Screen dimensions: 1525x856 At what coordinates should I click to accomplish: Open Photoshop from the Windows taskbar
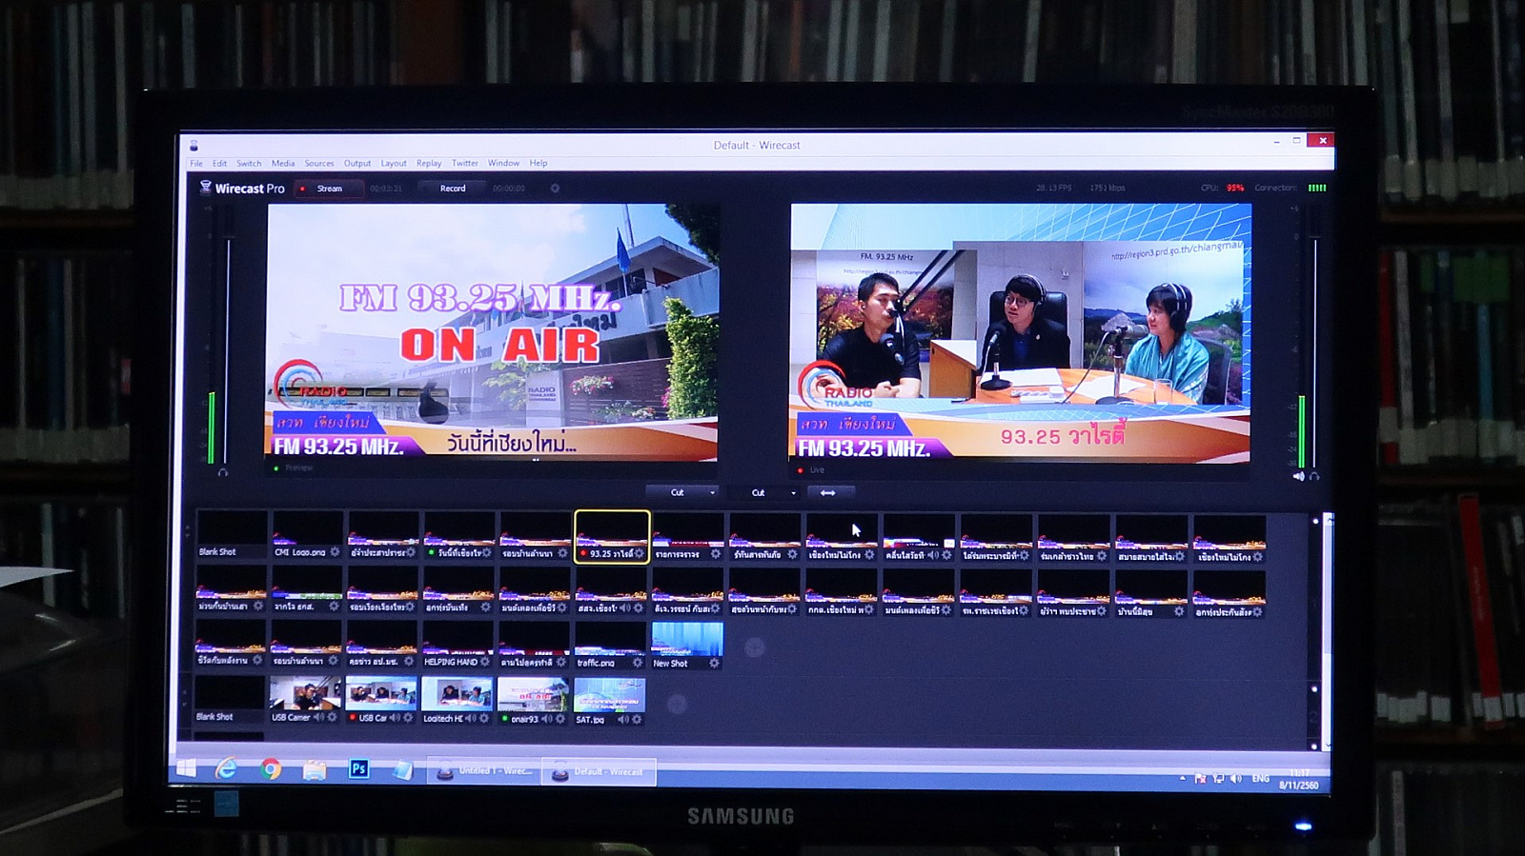[358, 769]
